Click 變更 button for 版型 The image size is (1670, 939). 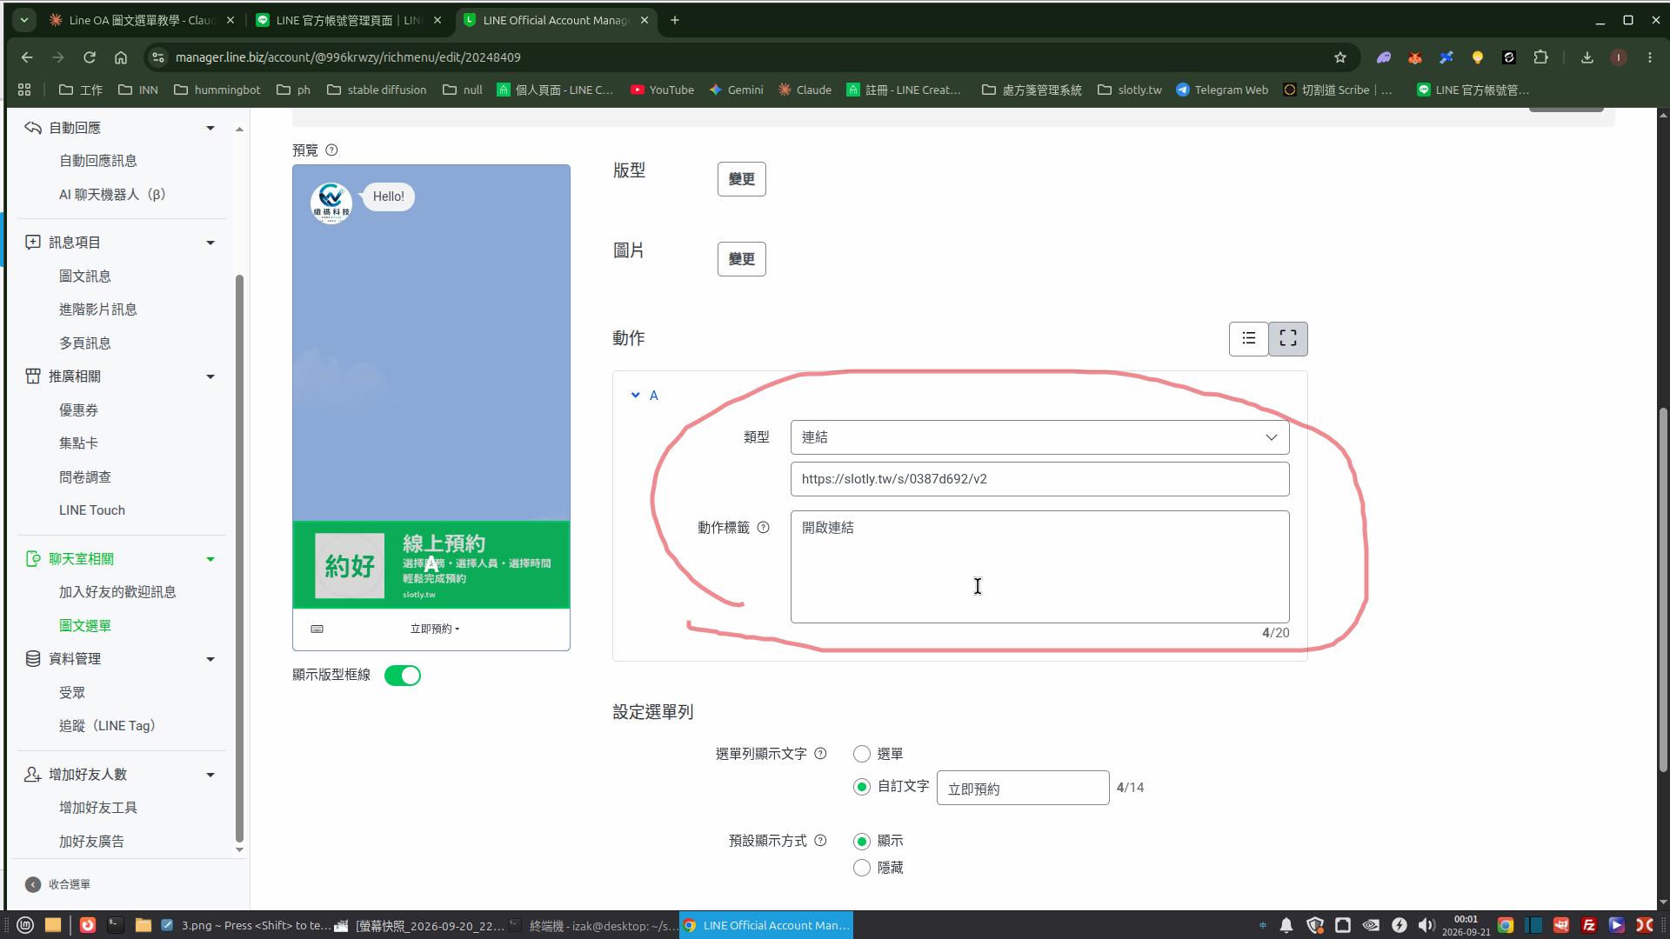(742, 179)
